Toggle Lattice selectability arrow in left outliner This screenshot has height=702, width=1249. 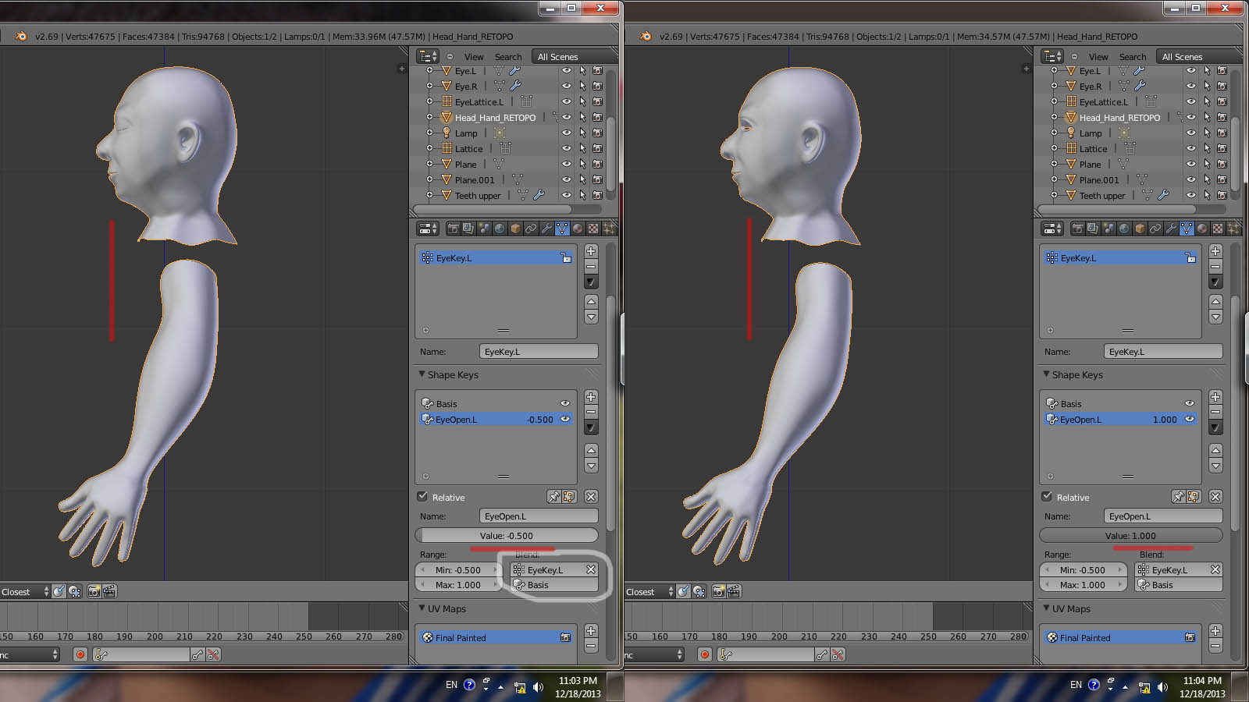[x=582, y=148]
